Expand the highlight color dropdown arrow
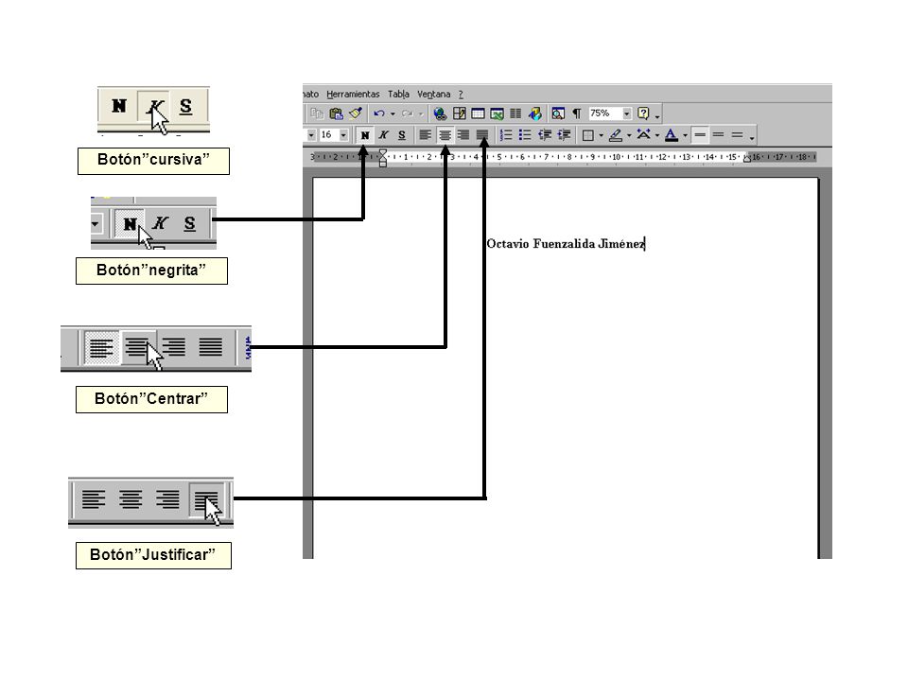The width and height of the screenshot is (908, 681). [x=629, y=135]
